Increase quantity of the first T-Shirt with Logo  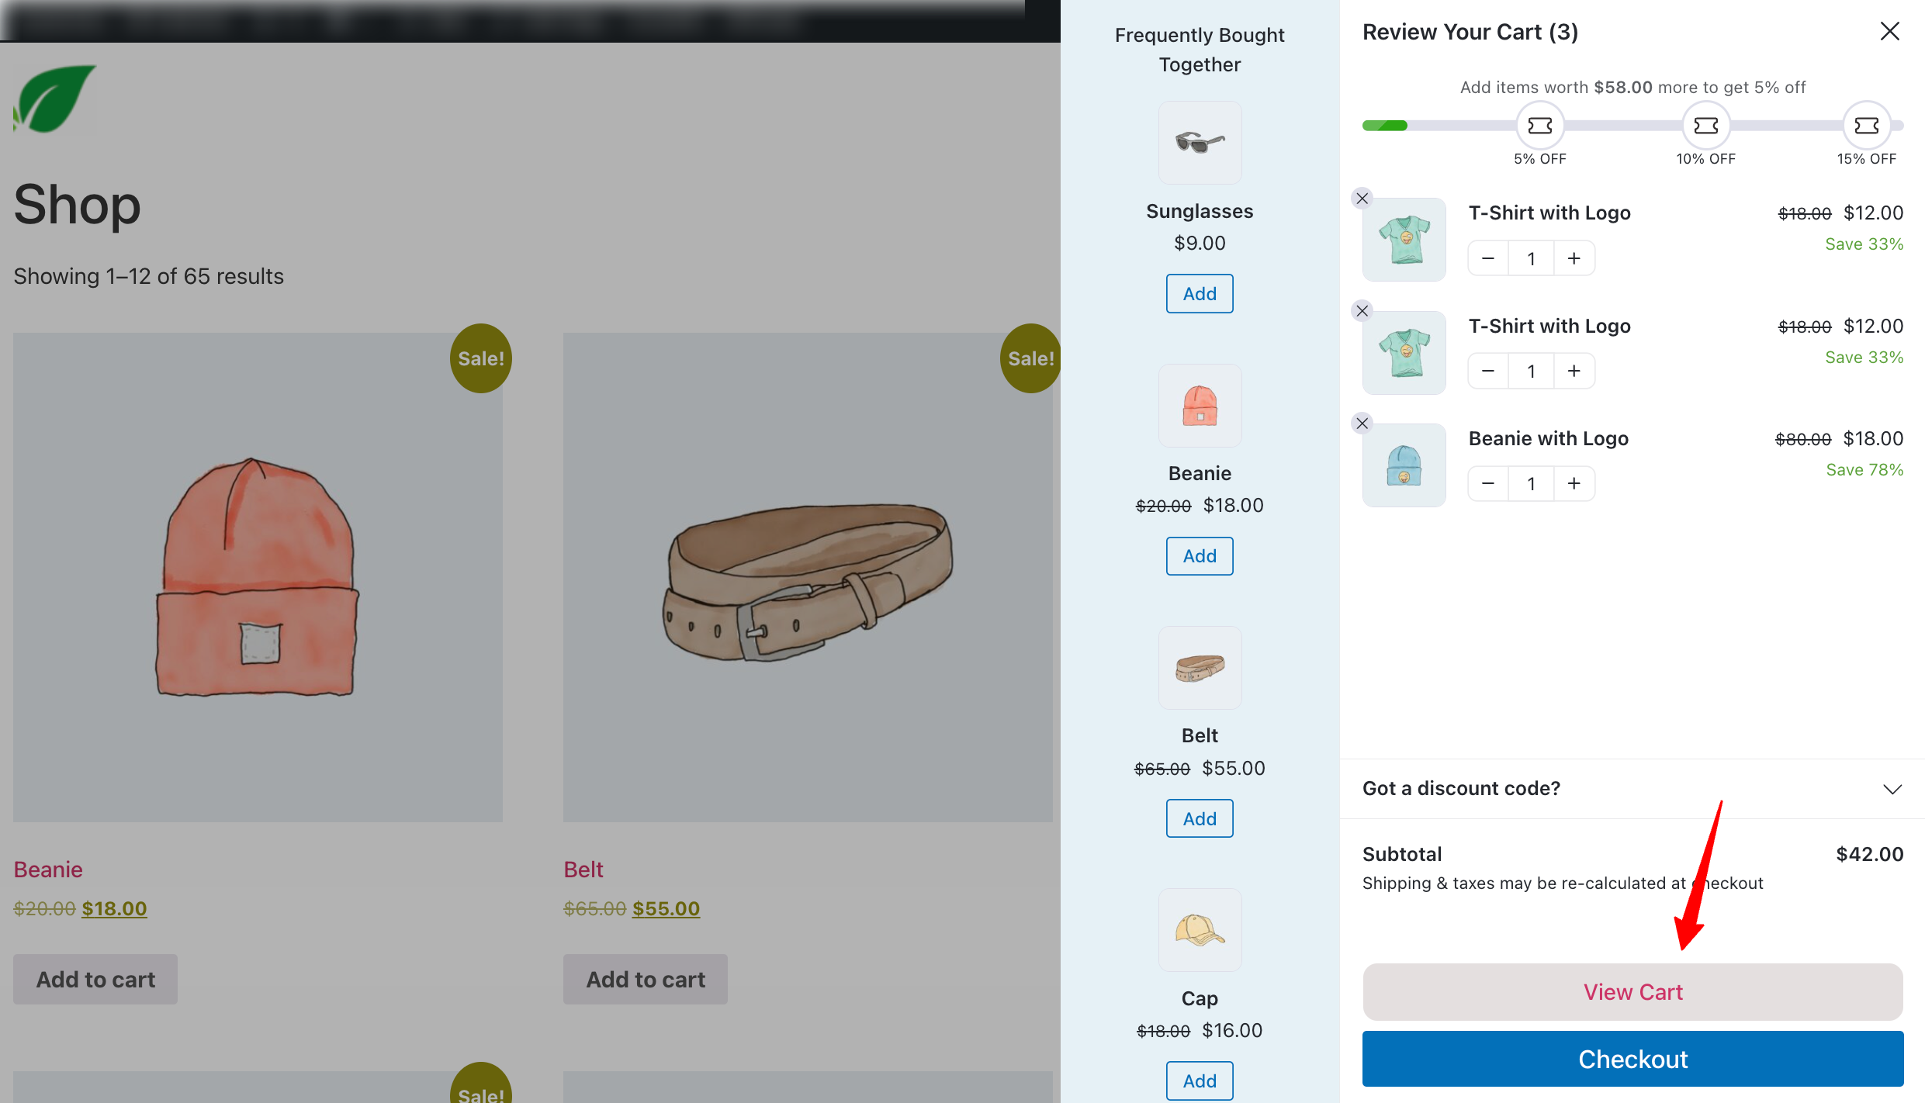(x=1574, y=258)
